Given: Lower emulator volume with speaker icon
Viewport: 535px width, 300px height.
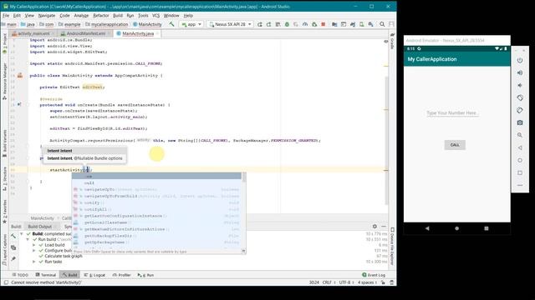Looking at the screenshot, I should pyautogui.click(x=520, y=85).
